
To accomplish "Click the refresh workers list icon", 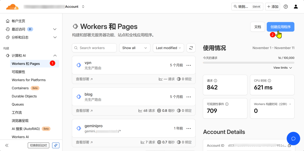I will click(191, 48).
